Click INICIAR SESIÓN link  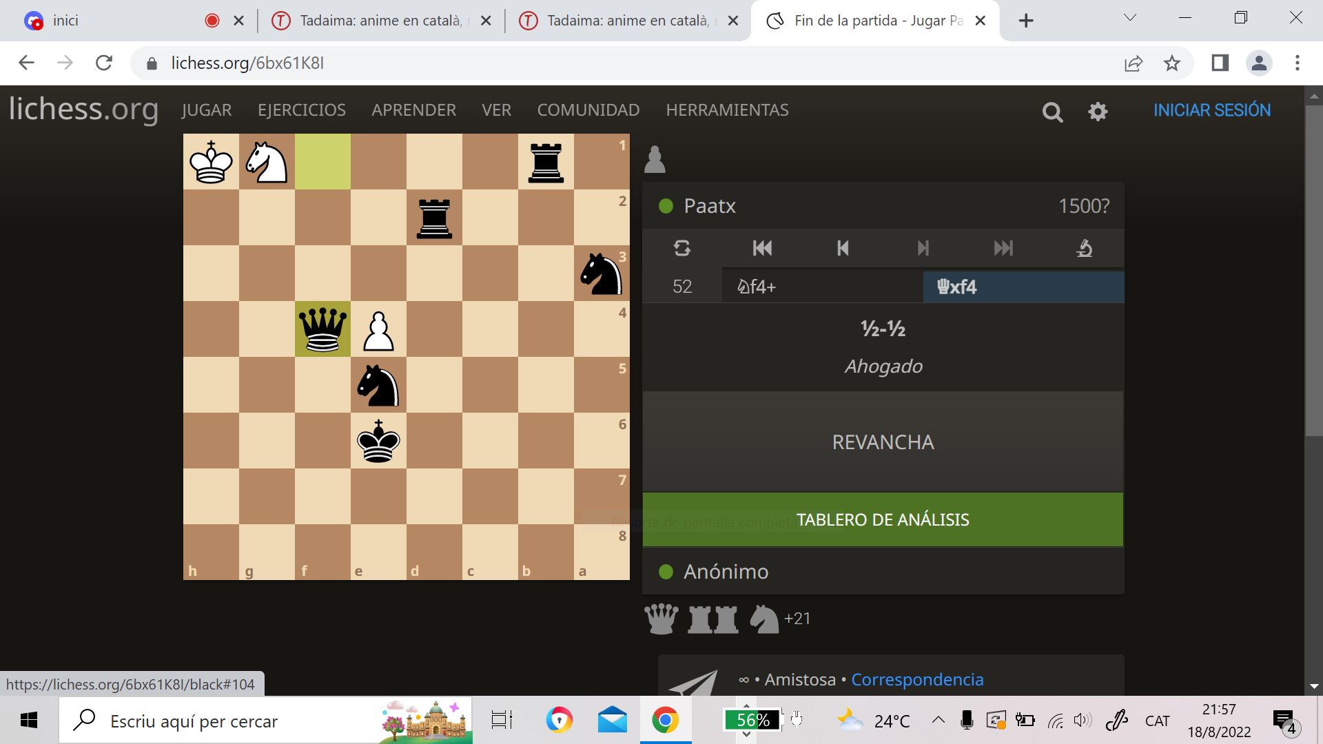[x=1212, y=110]
